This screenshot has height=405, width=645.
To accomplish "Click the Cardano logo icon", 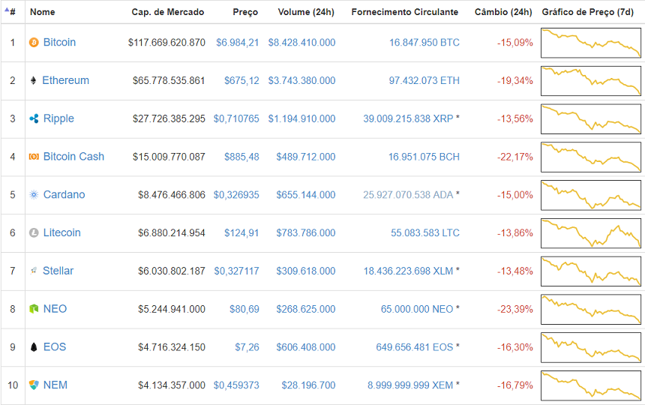I will click(34, 195).
